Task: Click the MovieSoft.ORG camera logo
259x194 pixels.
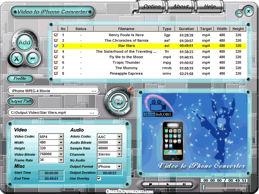Action: [x=158, y=106]
